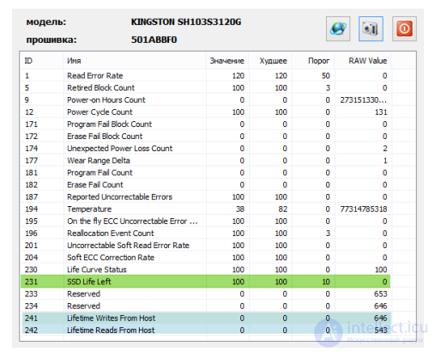Click the camera screenshot icon button

(x=371, y=28)
